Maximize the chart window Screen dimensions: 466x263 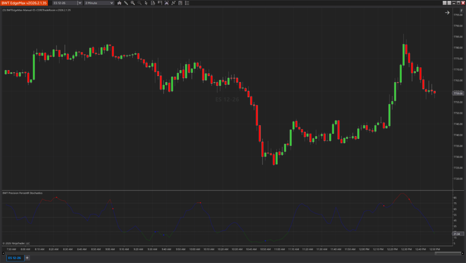(x=458, y=3)
